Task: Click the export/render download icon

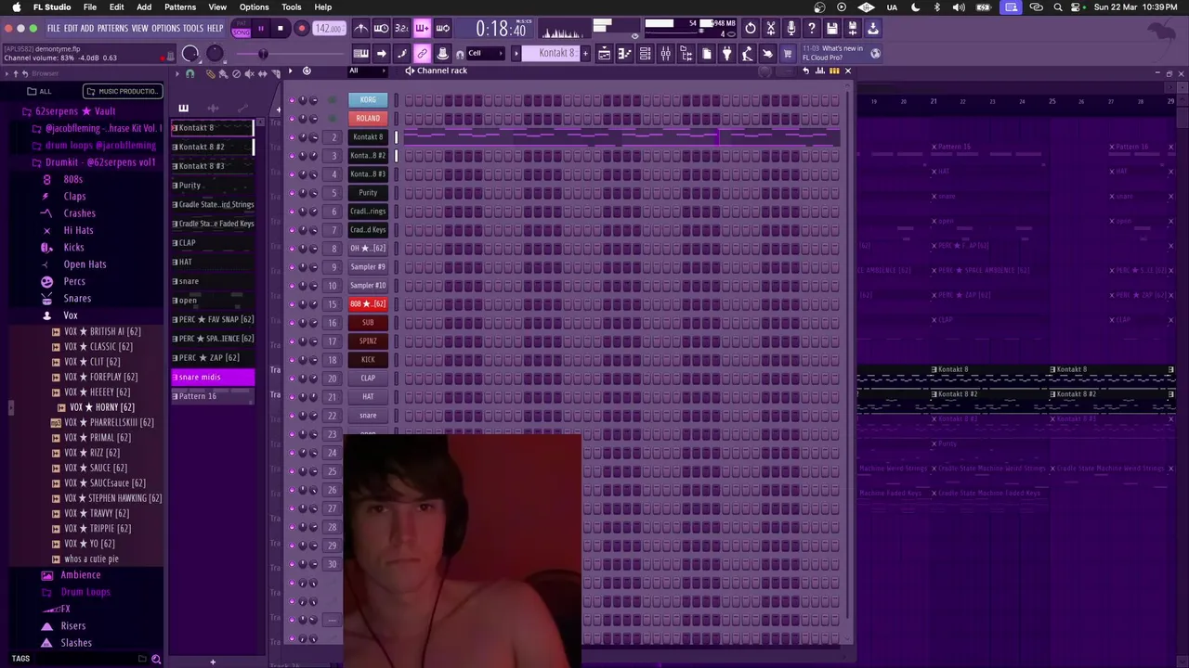Action: click(x=873, y=28)
